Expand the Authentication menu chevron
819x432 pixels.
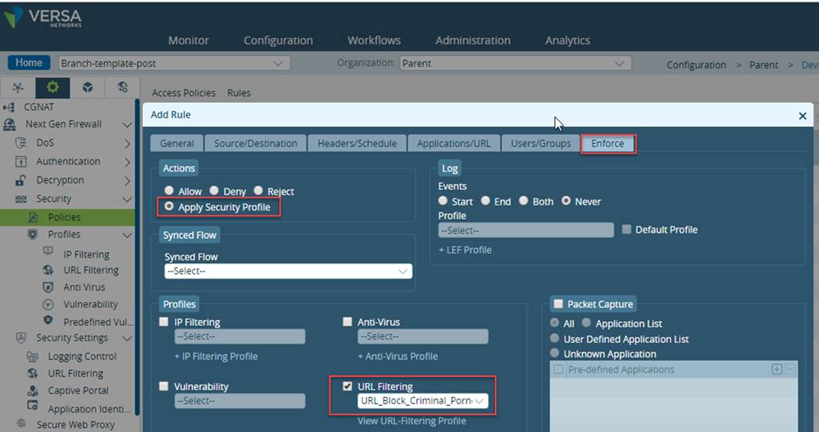pos(127,162)
